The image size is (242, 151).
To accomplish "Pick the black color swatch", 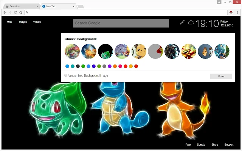I will (78, 66).
